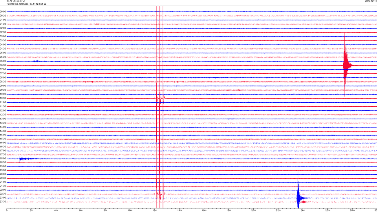
Task: Select the 06:00 time row label
Action: click(3, 61)
